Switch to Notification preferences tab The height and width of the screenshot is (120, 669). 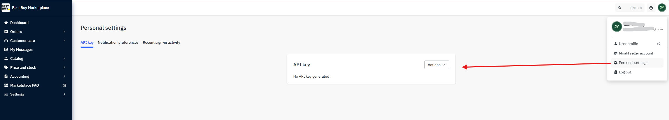click(x=118, y=42)
